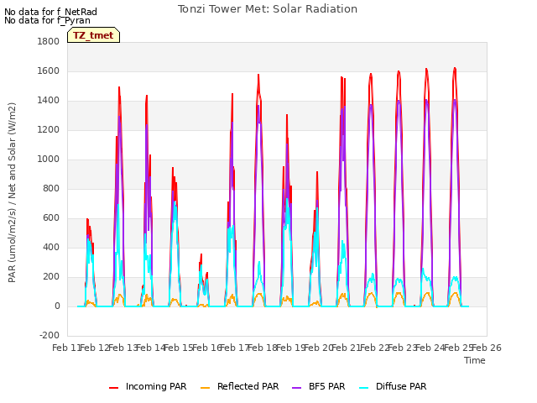Click the 'Feb 11' x-axis tick label
The image size is (537, 403).
(x=66, y=348)
